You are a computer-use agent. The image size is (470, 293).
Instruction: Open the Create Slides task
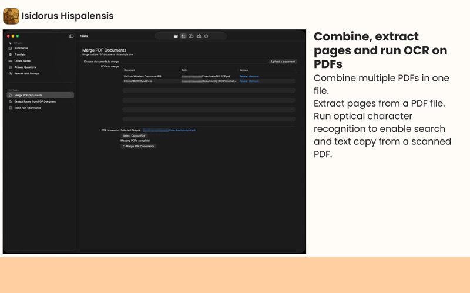(x=22, y=61)
